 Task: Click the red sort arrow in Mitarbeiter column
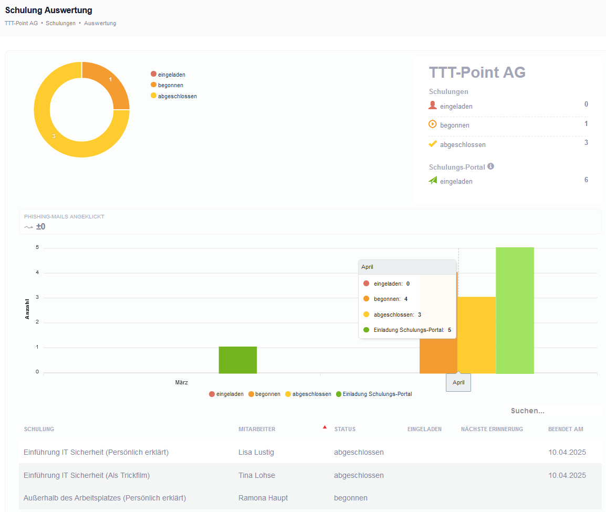tap(325, 427)
